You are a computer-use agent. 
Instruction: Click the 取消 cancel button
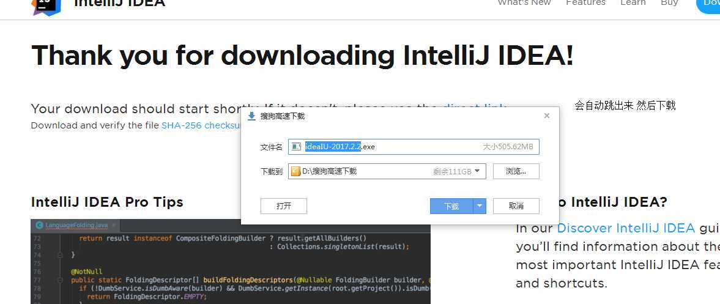[x=516, y=206]
